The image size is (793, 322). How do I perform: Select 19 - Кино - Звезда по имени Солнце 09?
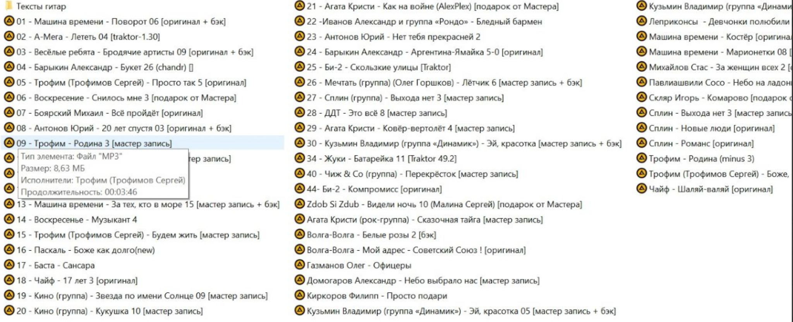(x=142, y=296)
